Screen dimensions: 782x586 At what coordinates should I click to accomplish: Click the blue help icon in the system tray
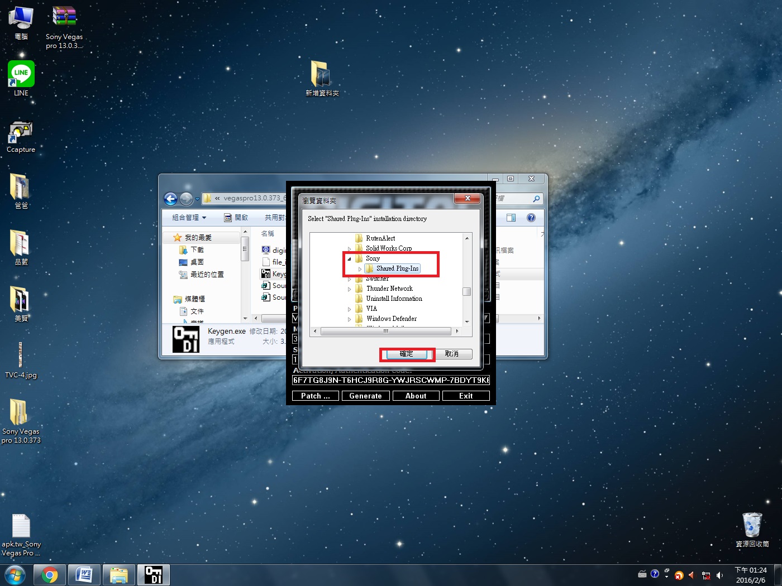tap(655, 574)
